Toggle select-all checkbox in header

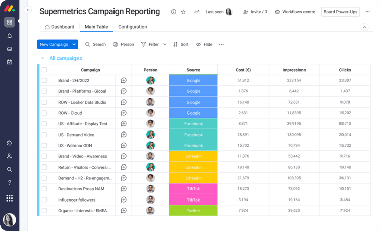coord(44,70)
